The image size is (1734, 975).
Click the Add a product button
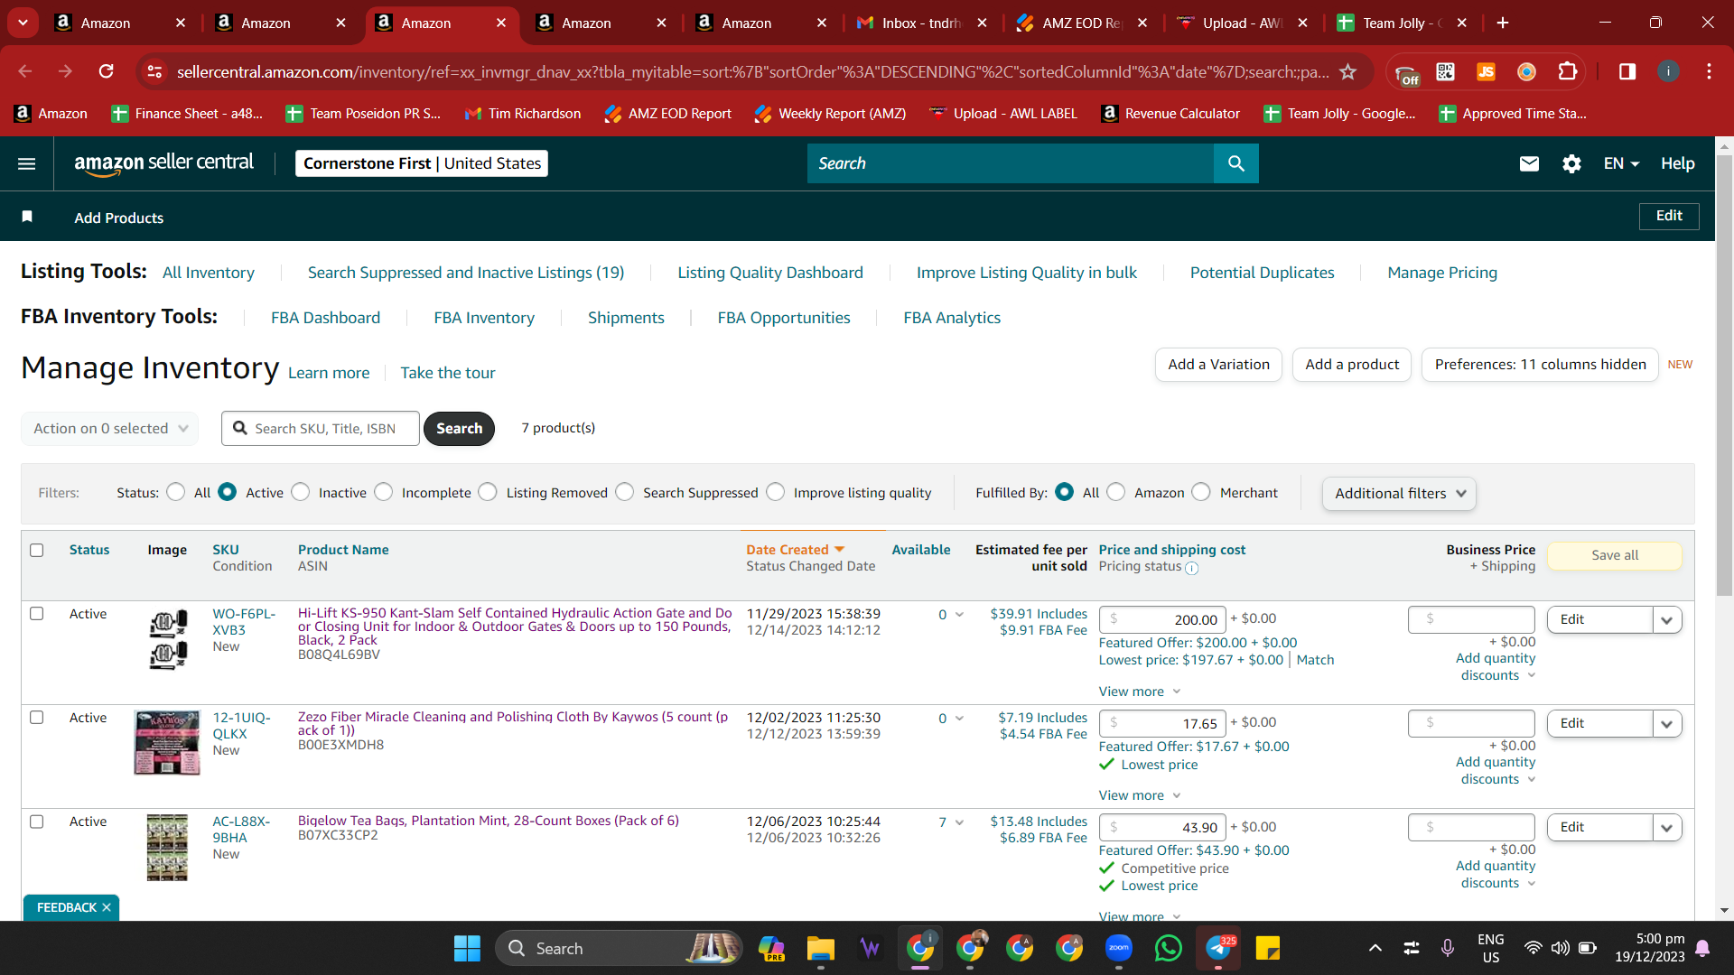1352,364
